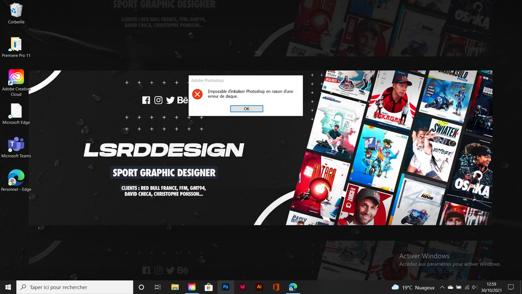This screenshot has width=522, height=294.
Task: Launch InDesign from the taskbar
Action: click(242, 287)
